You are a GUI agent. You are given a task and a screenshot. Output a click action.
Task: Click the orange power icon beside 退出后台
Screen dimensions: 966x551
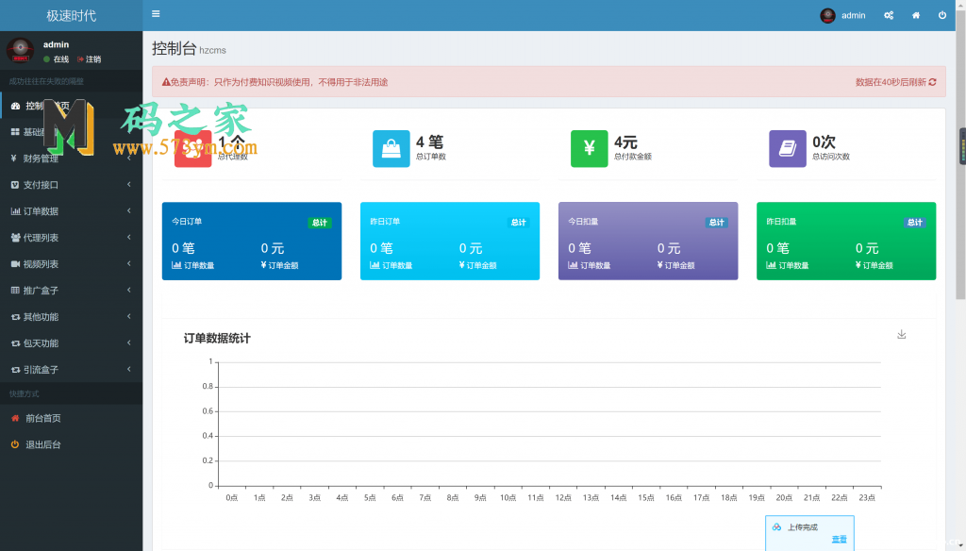pos(15,444)
